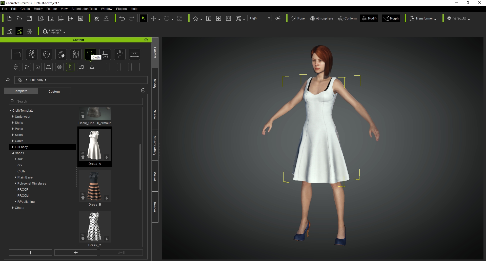Toggle the Morph mode button
This screenshot has width=486, height=261.
pos(391,18)
